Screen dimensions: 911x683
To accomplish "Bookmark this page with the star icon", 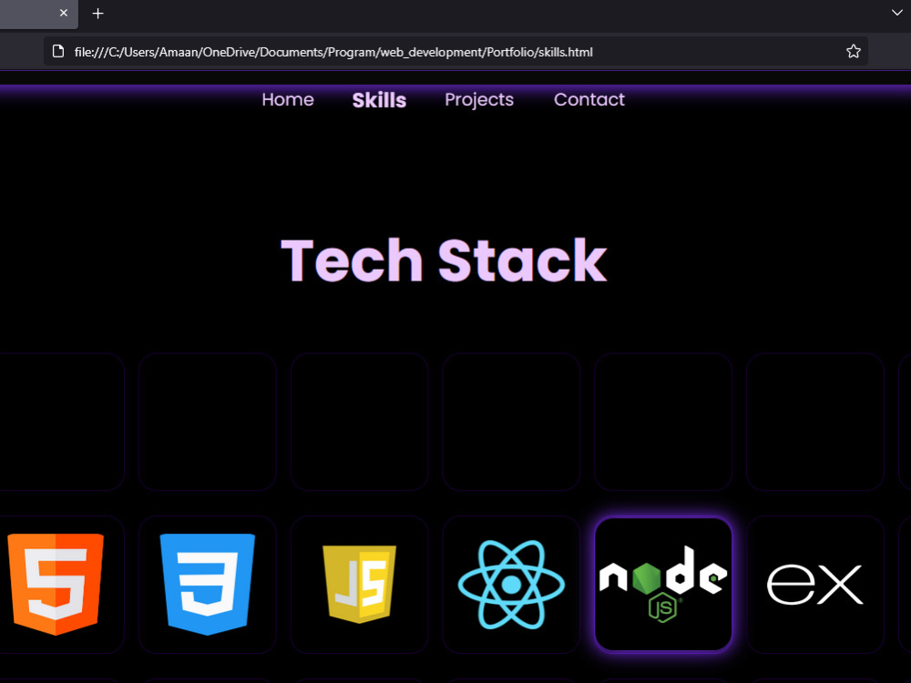I will (853, 52).
